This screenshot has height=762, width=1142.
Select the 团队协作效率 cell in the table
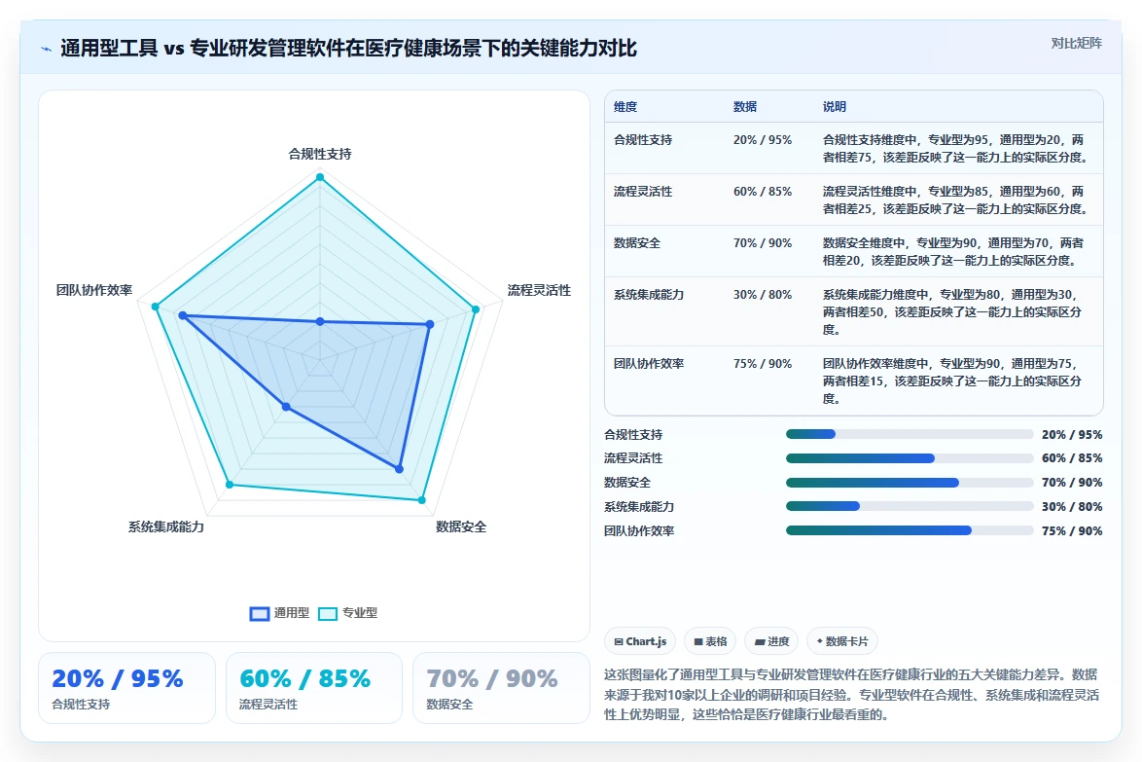648,364
